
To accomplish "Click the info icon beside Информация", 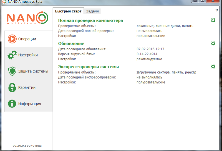I will [12, 104].
